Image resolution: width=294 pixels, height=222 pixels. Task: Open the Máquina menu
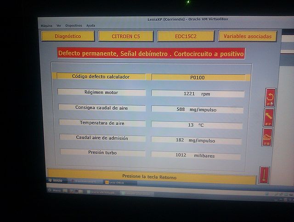[x=46, y=26]
